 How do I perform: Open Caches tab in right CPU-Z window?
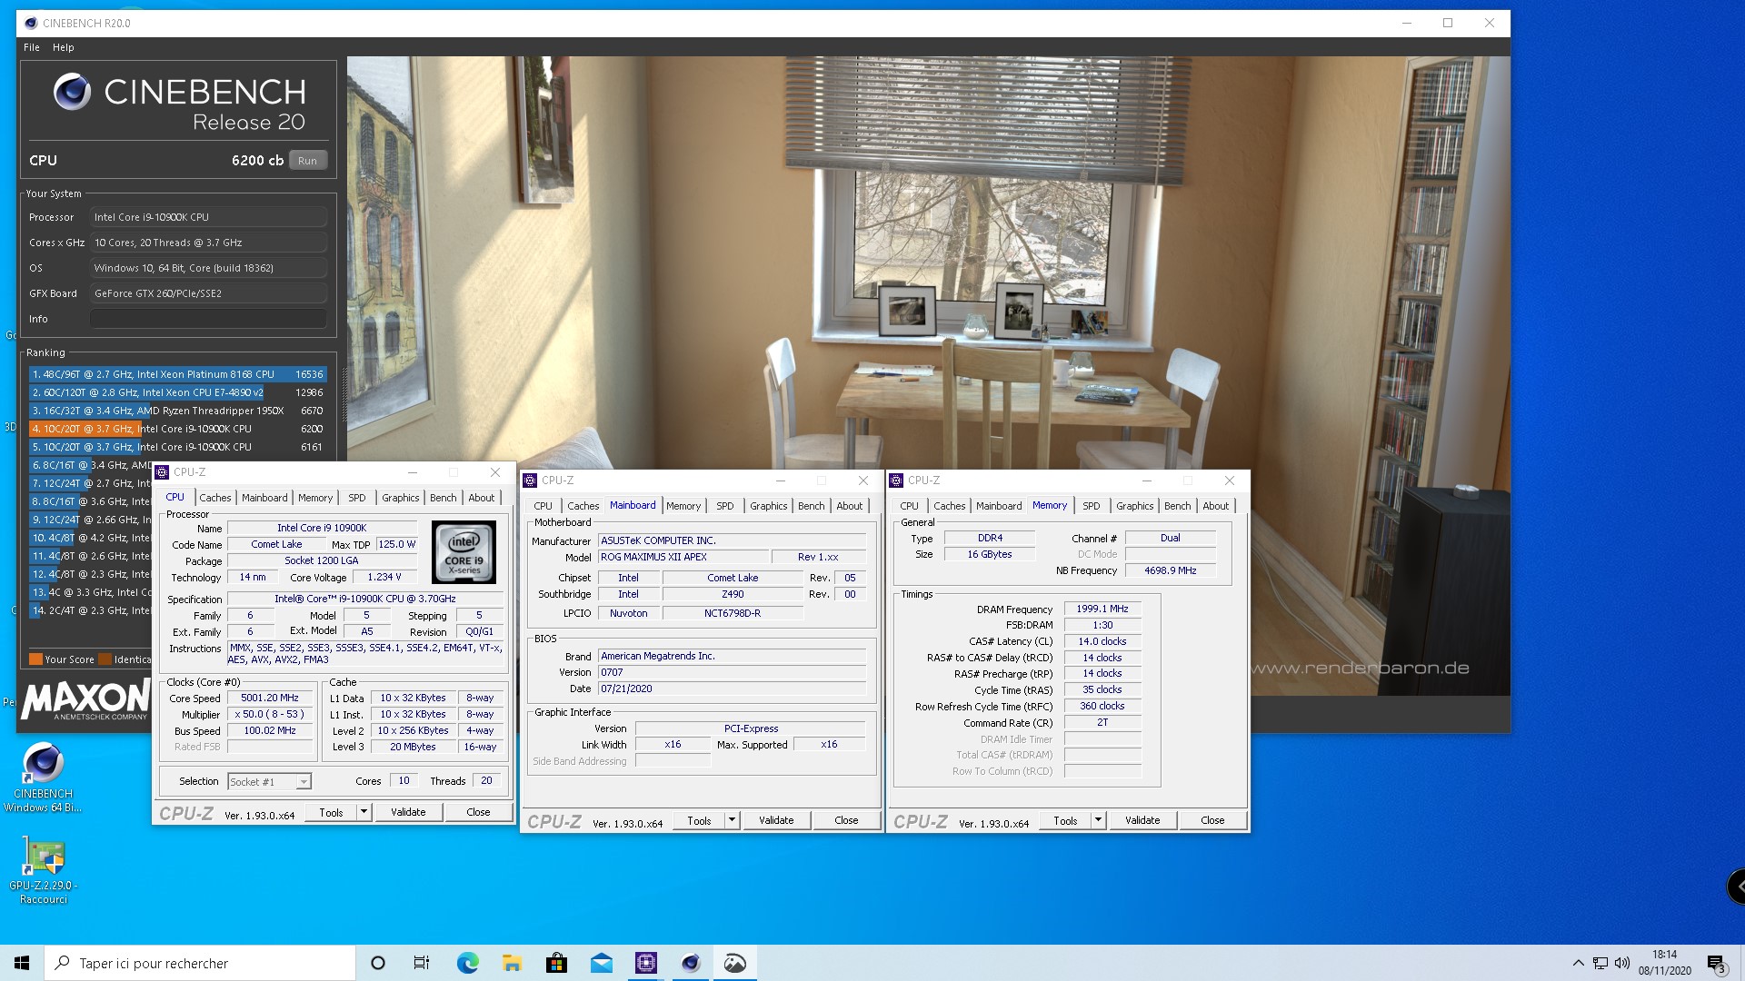coord(950,506)
